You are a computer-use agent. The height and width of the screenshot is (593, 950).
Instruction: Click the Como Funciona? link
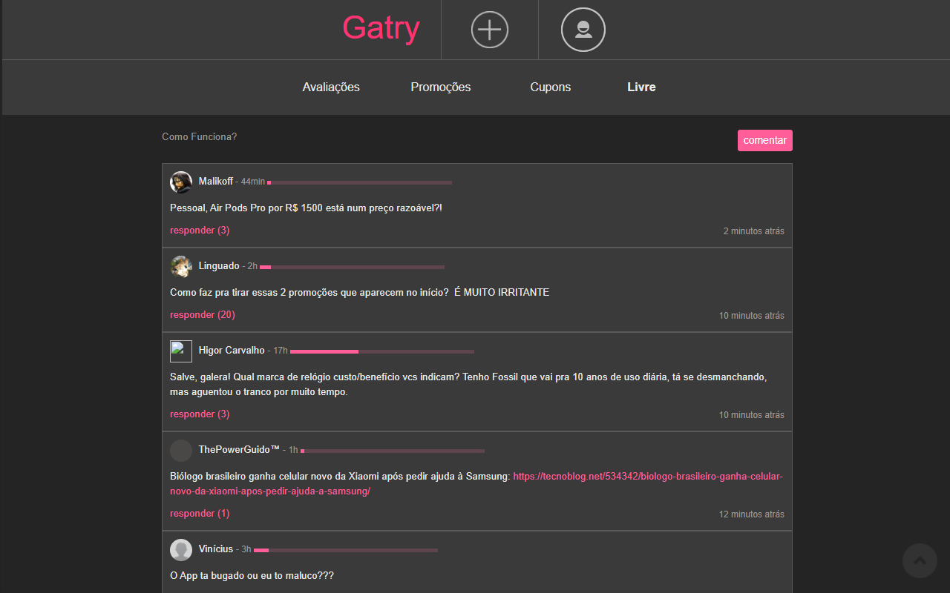click(x=200, y=136)
